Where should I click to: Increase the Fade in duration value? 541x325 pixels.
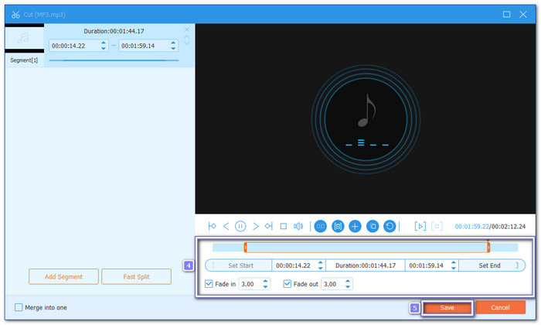coord(266,281)
